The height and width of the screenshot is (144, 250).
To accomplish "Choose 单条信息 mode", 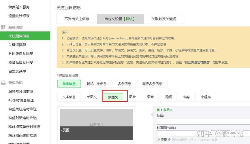I will tap(69, 84).
